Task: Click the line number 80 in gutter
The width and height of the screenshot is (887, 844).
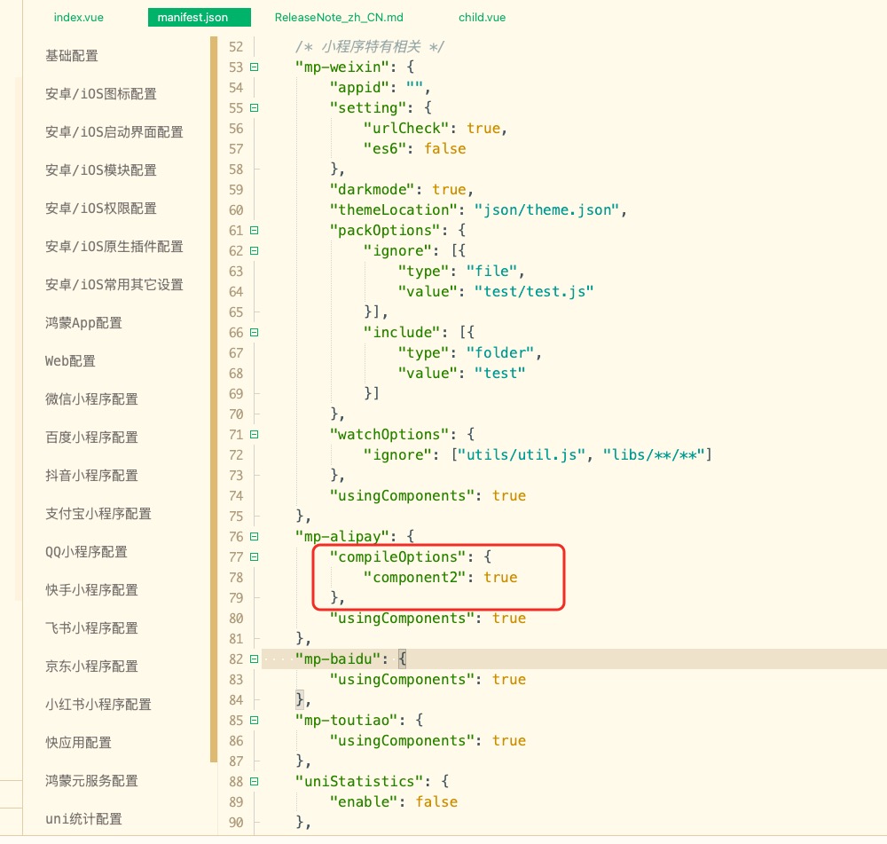Action: point(235,619)
